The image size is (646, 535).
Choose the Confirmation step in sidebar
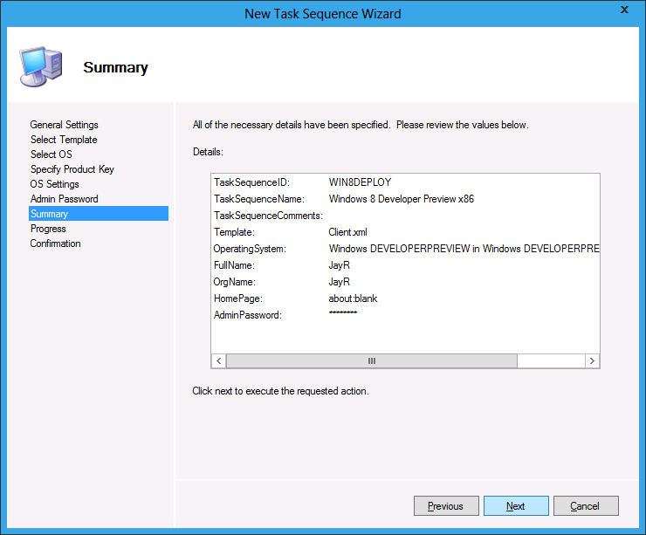pyautogui.click(x=55, y=243)
